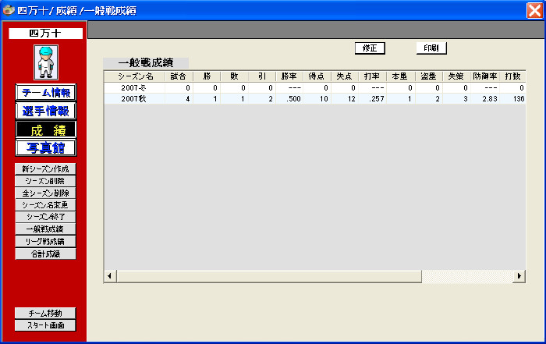
Task: Click 試合 column header
Action: point(179,76)
